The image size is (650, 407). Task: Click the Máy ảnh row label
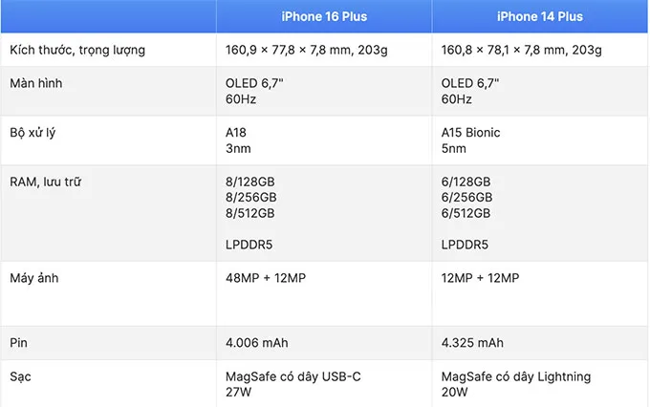point(34,278)
